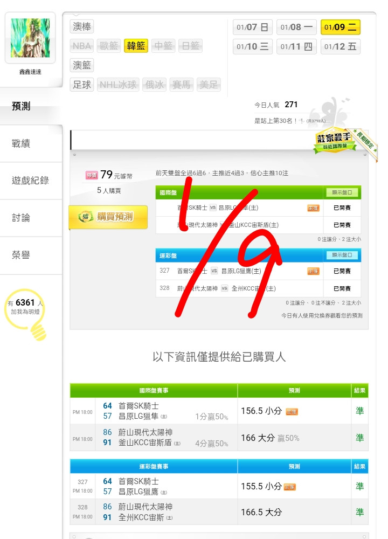
Task: Click the 特價 price tag icon
Action: coord(92,175)
